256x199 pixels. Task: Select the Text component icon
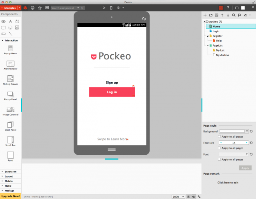(x=10, y=21)
